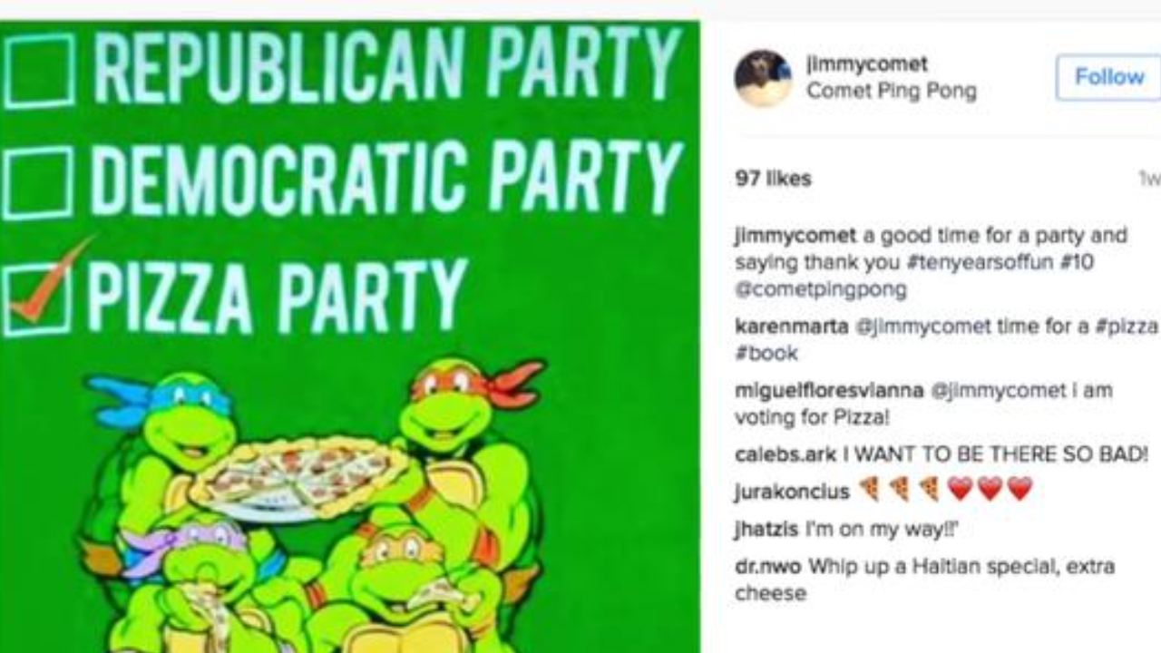Open dr.nwo's profile

767,567
